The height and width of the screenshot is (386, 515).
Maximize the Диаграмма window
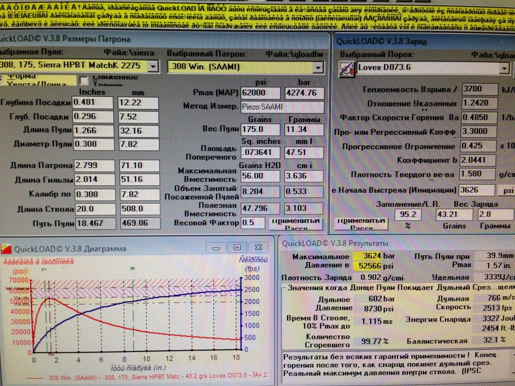[x=236, y=247]
